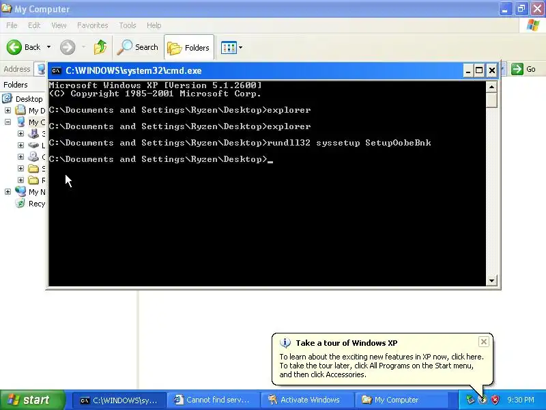Click the Up folder icon in toolbar

point(100,47)
